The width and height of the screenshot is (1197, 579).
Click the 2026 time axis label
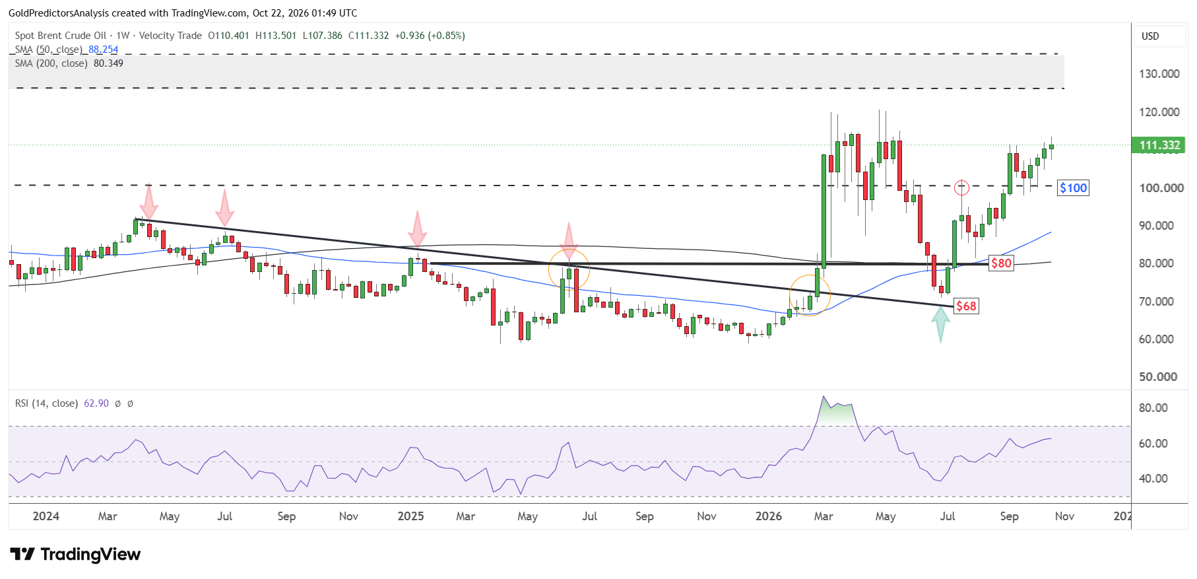(769, 516)
